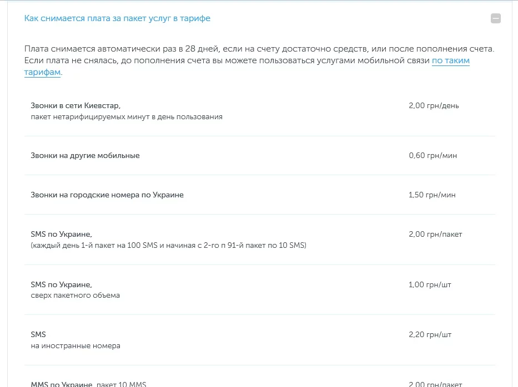Click heading "Как снимается плата за пакет услуг"
This screenshot has height=387, width=518.
coord(117,18)
